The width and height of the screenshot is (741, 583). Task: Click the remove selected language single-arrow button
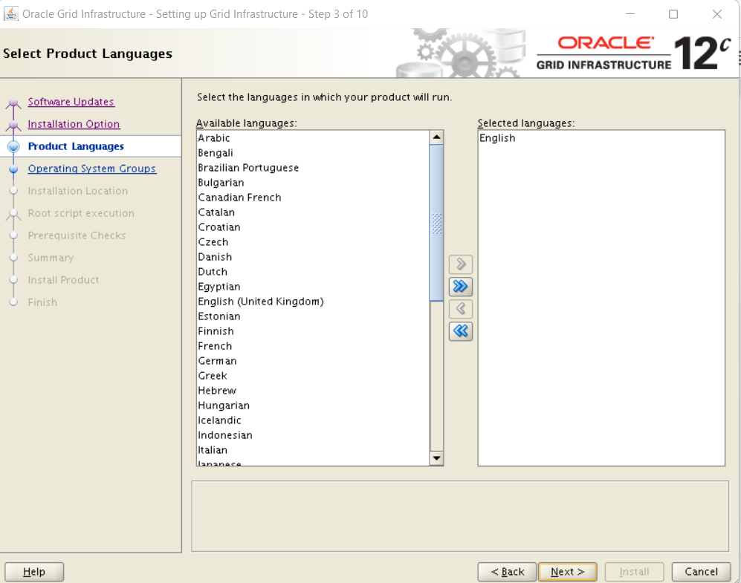pyautogui.click(x=461, y=309)
